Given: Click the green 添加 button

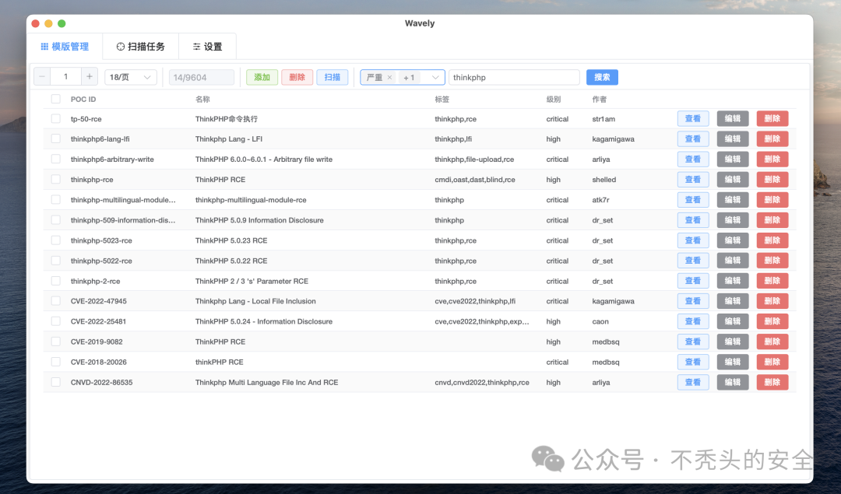Looking at the screenshot, I should tap(262, 77).
